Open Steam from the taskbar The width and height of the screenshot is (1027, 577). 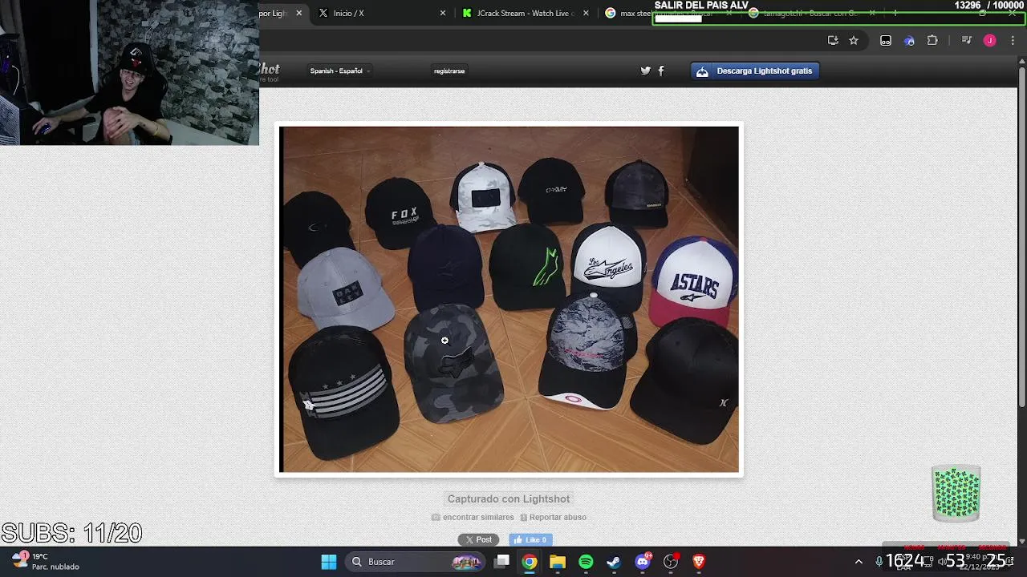pyautogui.click(x=614, y=562)
